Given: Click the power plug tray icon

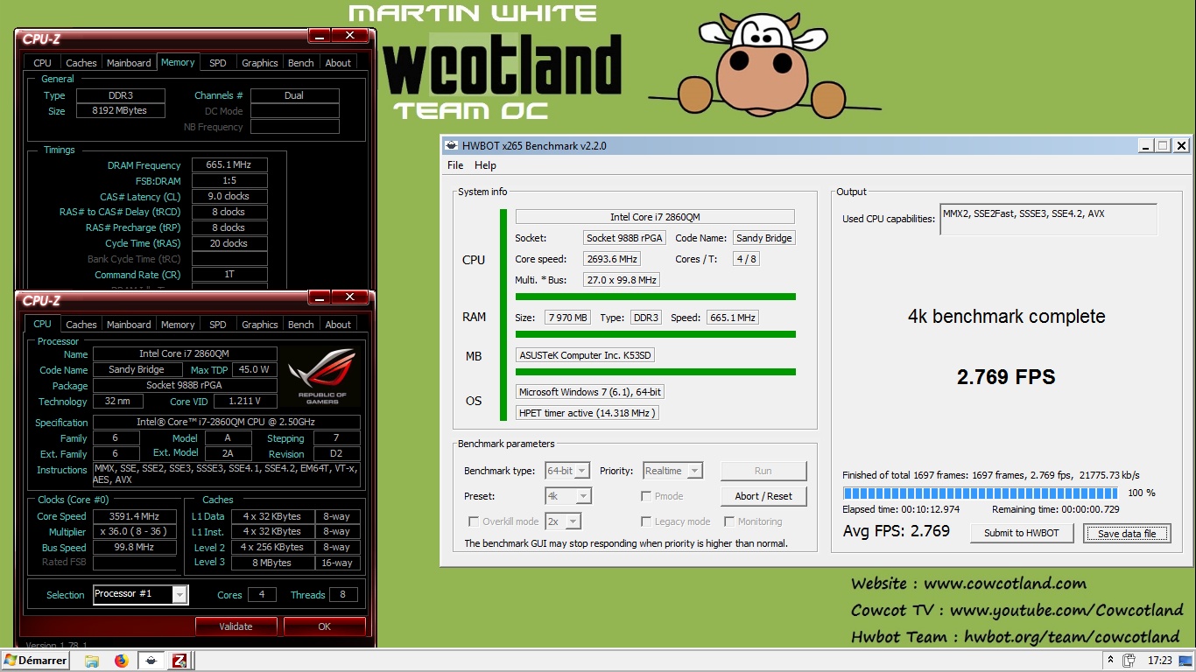Looking at the screenshot, I should [x=1129, y=661].
